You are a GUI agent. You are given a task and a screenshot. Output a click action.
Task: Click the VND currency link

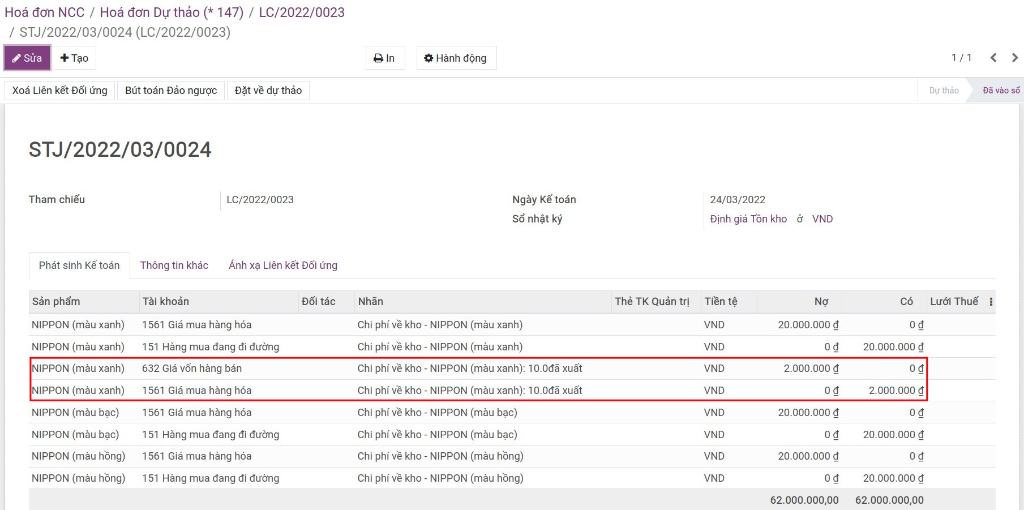(822, 219)
